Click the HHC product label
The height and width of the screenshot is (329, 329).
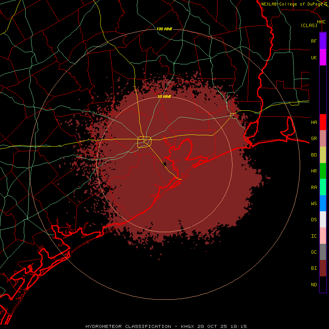point(321,22)
